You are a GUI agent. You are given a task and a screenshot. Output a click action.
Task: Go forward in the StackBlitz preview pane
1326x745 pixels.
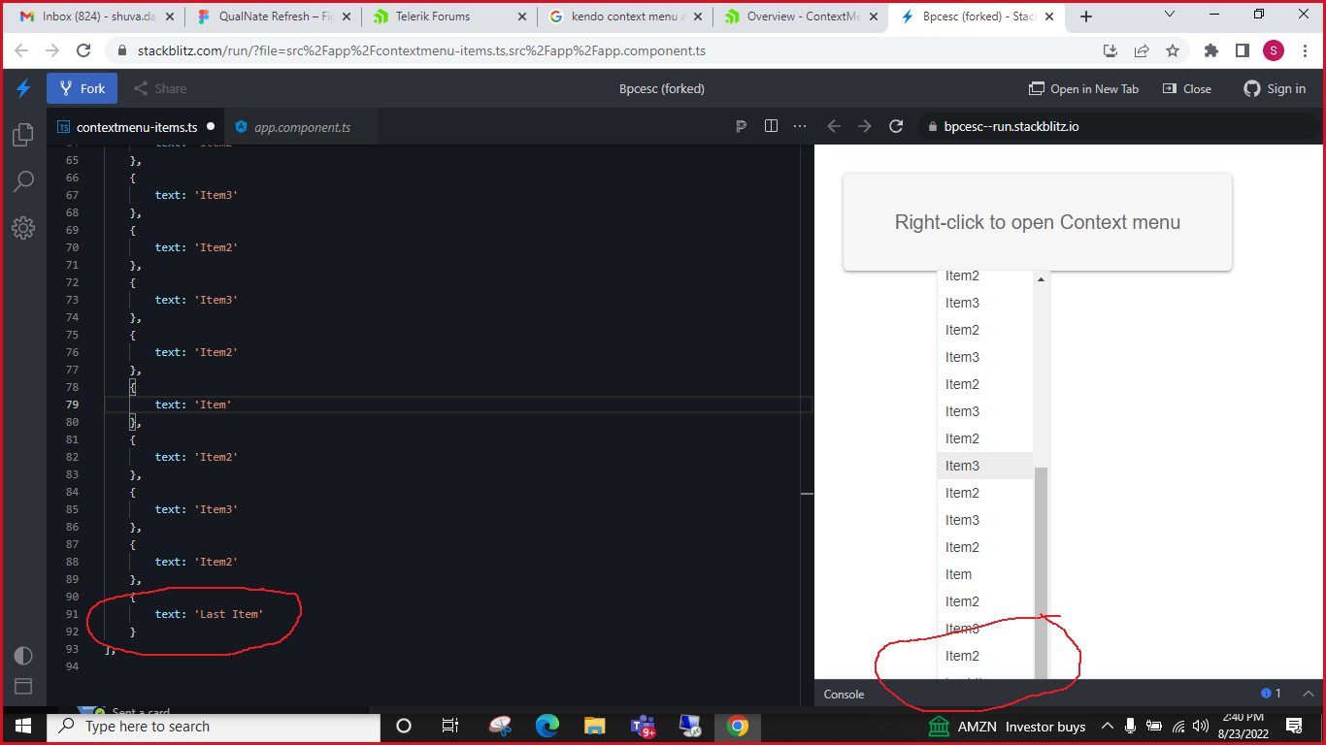[x=865, y=126]
